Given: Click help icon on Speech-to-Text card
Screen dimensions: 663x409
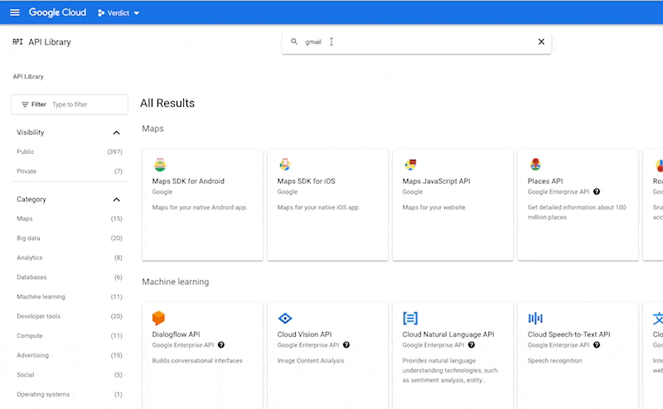Looking at the screenshot, I should point(596,345).
